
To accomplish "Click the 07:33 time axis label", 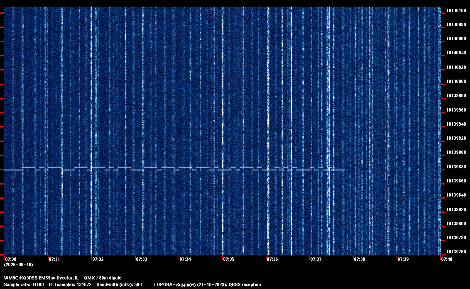I will [x=142, y=259].
